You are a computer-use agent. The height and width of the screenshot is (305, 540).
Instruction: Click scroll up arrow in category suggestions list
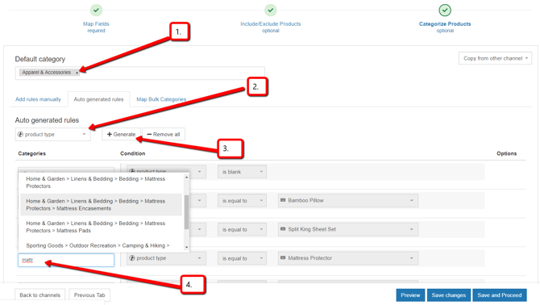click(x=186, y=178)
